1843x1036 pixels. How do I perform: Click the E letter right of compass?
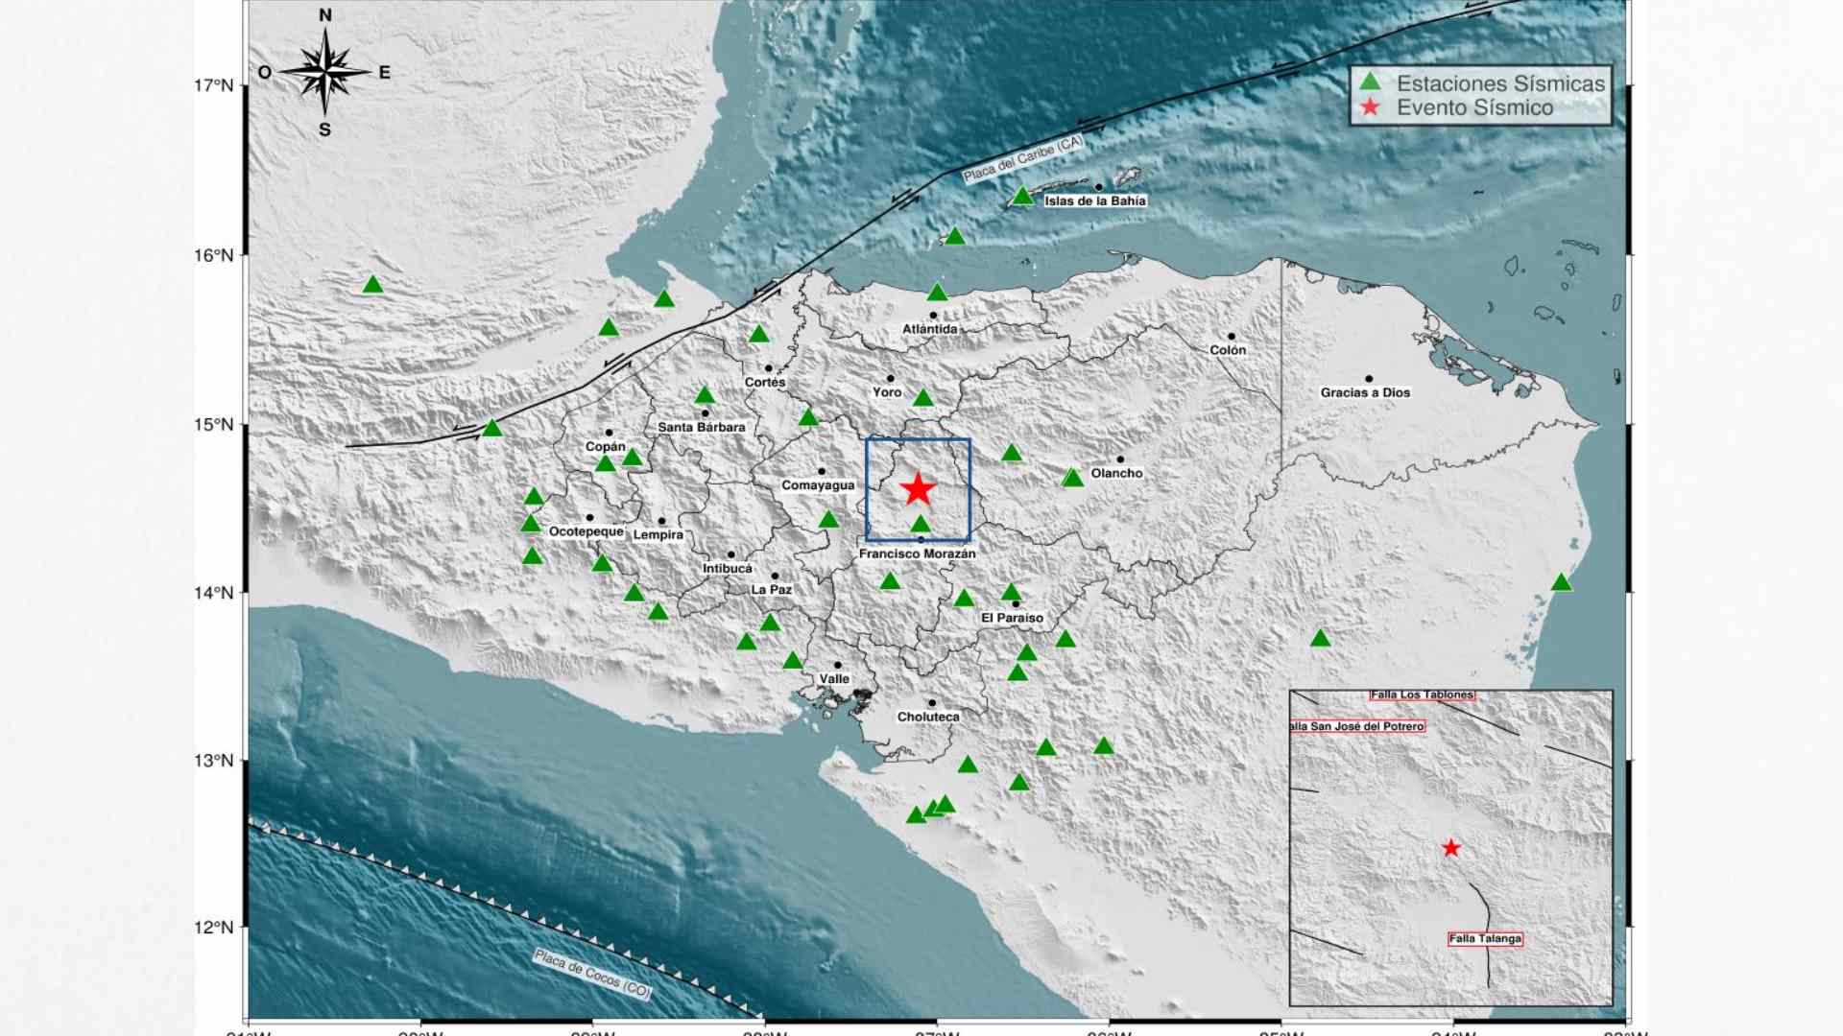[x=385, y=72]
